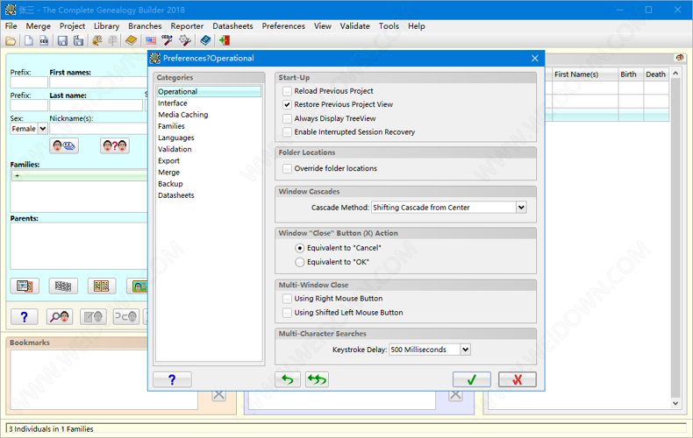This screenshot has height=438, width=693.
Task: Click the greyed edit individual icon
Action: (x=93, y=316)
